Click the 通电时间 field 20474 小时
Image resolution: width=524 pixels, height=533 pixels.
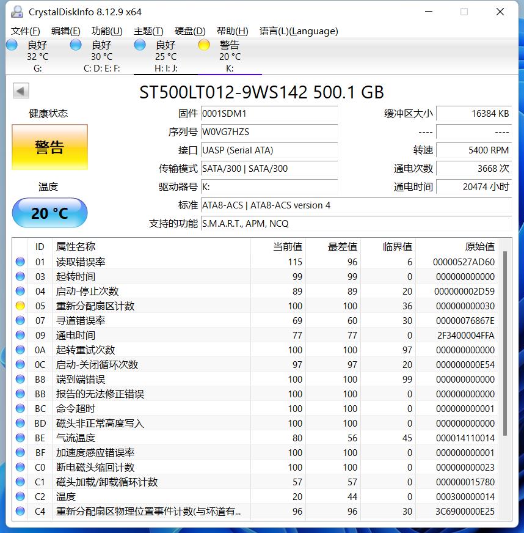474,187
